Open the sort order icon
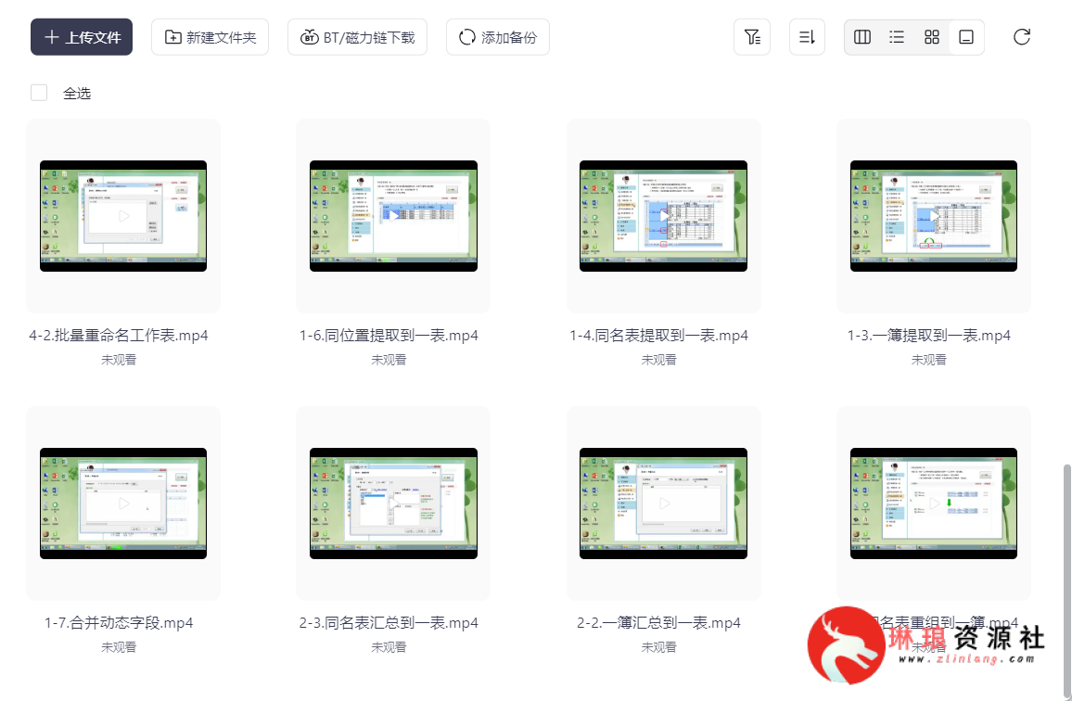The height and width of the screenshot is (701, 1072). click(807, 37)
